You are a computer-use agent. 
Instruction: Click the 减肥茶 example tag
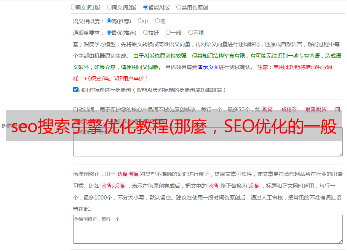[x=289, y=109]
